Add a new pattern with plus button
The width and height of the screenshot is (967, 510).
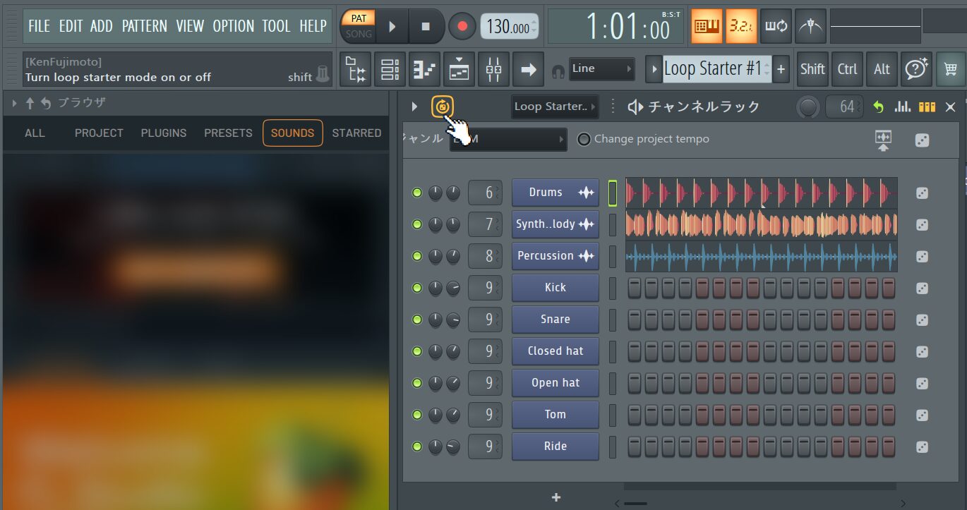781,69
